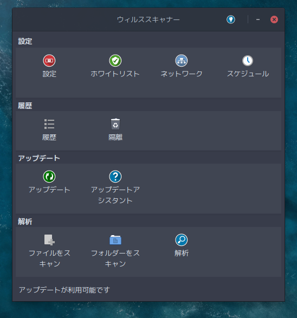Open the 解析 magnifier icon
This screenshot has height=318, width=297.
click(x=182, y=239)
